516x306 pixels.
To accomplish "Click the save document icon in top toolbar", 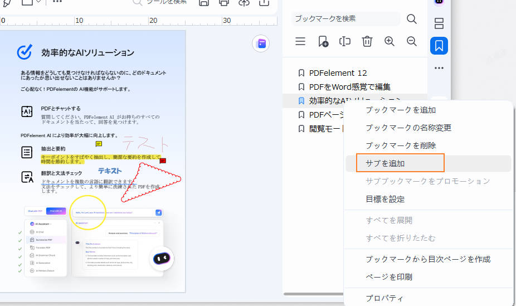I will coord(204,3).
